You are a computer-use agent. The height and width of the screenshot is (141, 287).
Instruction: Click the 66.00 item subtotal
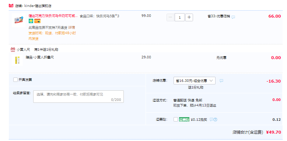[274, 16]
